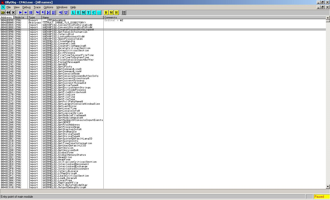Image resolution: width=330 pixels, height=200 pixels.
Task: Open Hardware breakpoints with yellow H icon
Action: [116, 12]
